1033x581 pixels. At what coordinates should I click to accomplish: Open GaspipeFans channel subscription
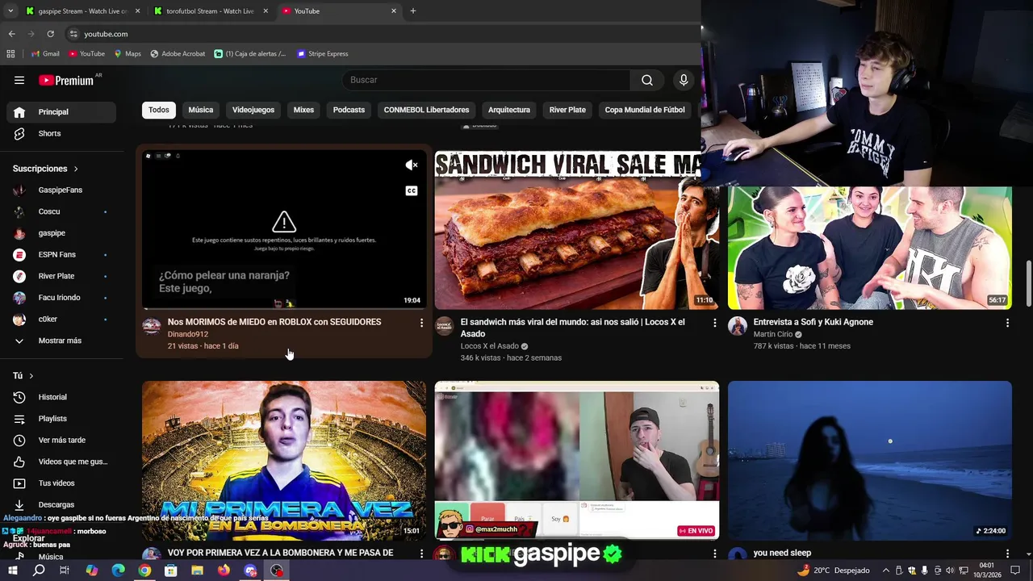click(x=61, y=190)
